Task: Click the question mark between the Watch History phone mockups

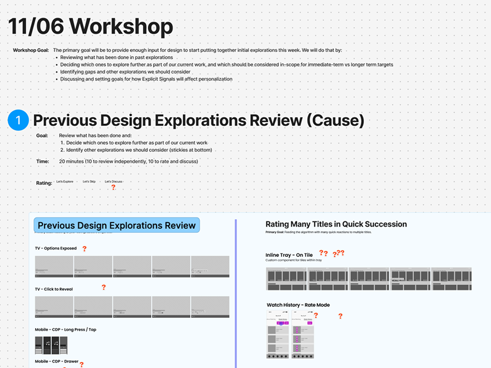Action: pyautogui.click(x=316, y=316)
